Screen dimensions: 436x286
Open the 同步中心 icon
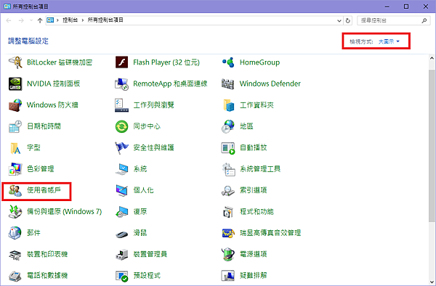[x=121, y=126]
